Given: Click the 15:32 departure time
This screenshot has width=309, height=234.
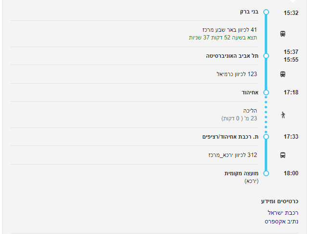Looking at the screenshot, I should (x=291, y=13).
